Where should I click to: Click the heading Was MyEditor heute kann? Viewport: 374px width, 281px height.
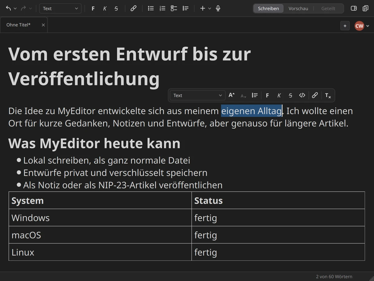[94, 144]
